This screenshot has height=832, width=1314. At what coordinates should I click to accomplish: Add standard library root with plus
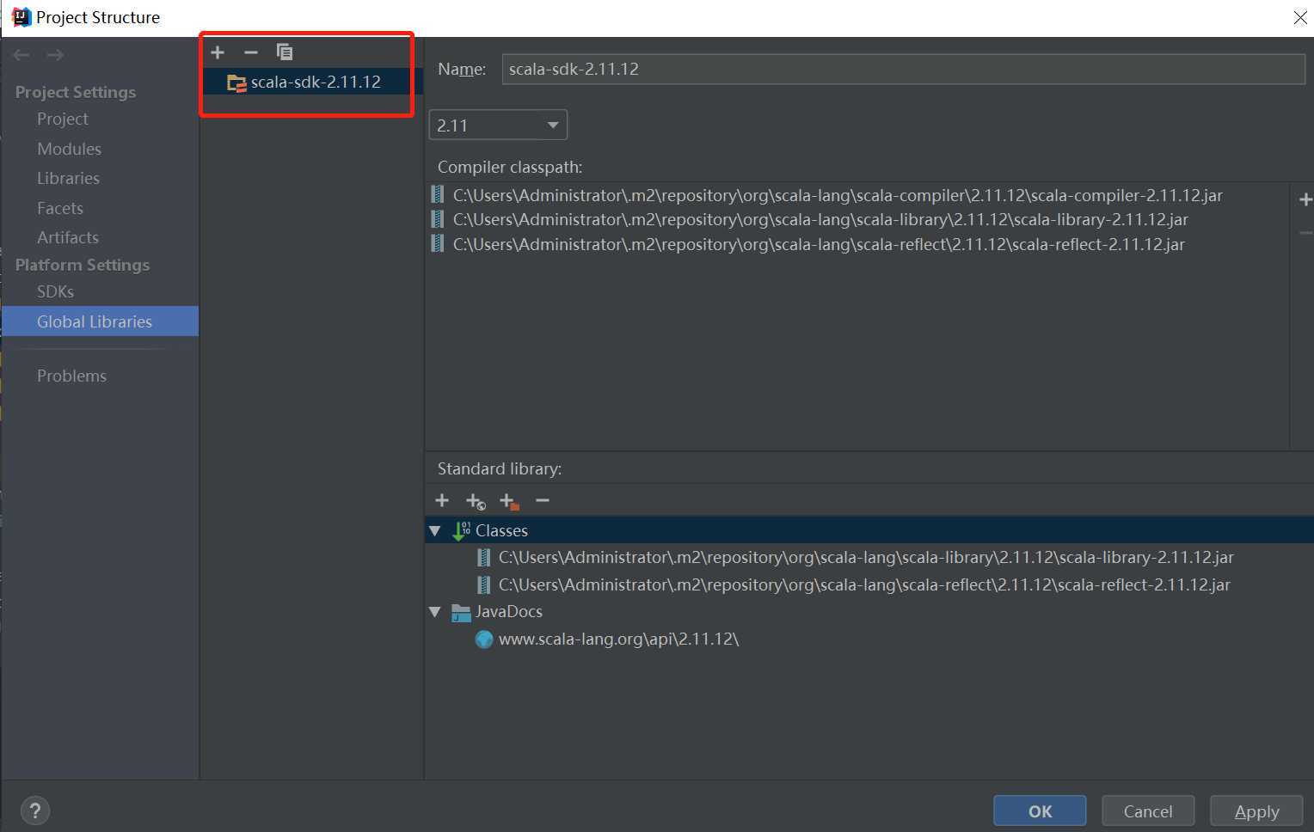point(442,500)
